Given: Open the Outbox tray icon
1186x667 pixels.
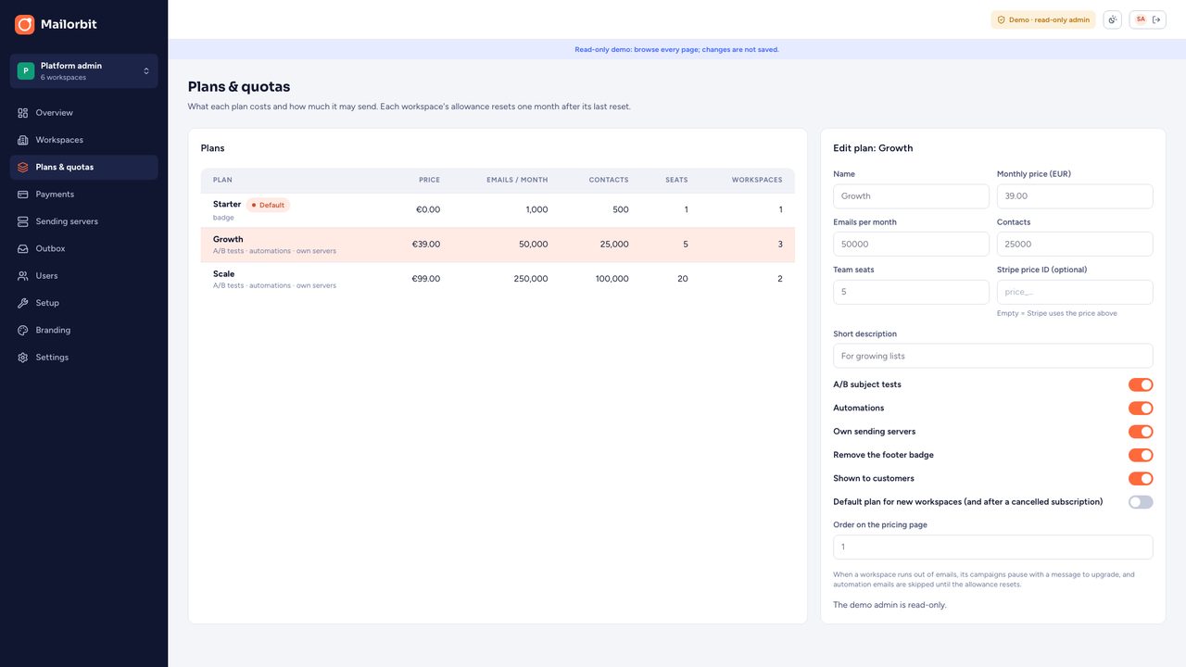Looking at the screenshot, I should [x=23, y=248].
